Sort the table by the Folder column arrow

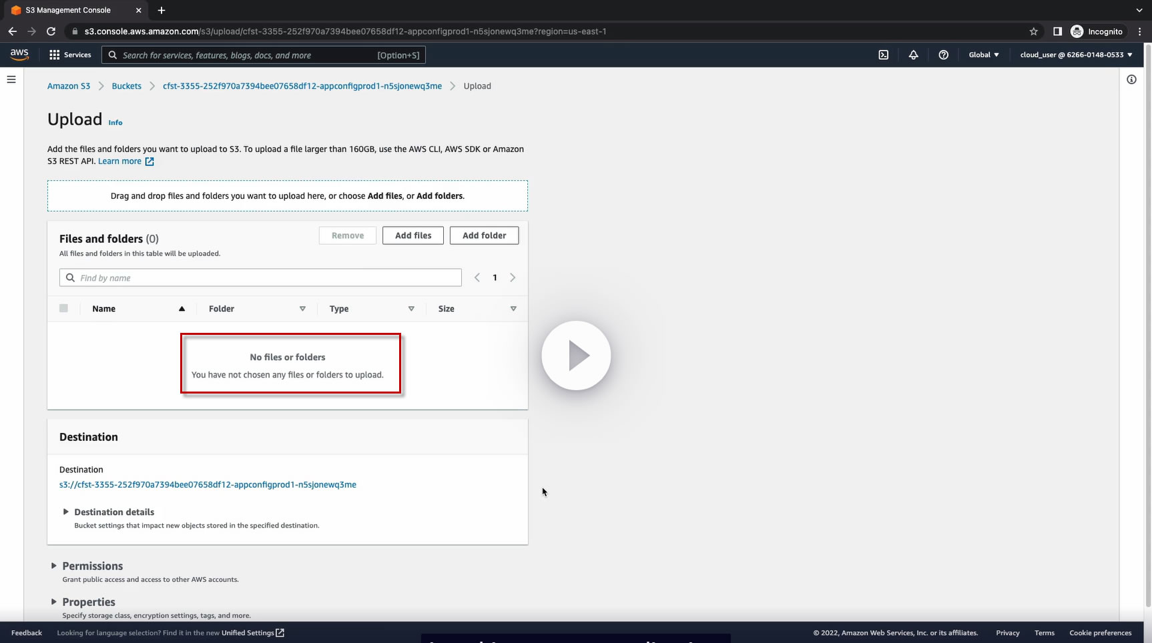pos(302,309)
